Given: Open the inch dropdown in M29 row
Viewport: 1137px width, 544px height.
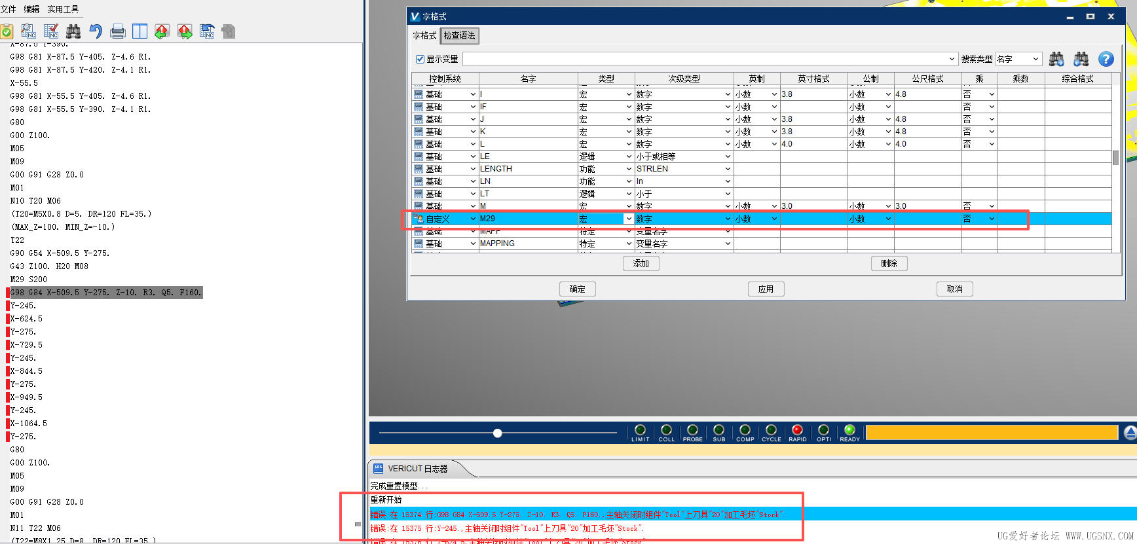Looking at the screenshot, I should coord(774,219).
